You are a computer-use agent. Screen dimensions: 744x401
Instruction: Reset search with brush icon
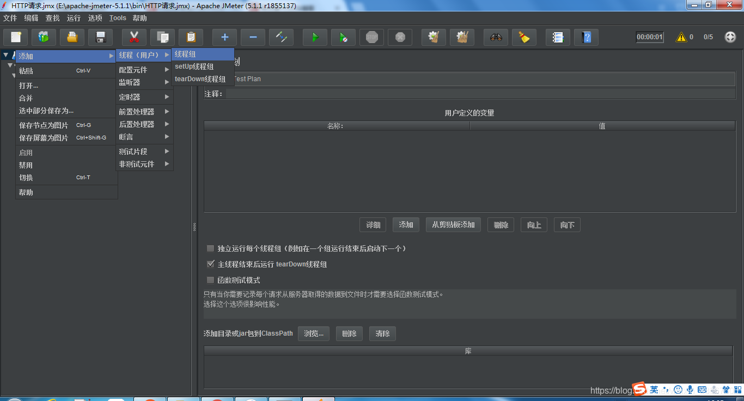pos(524,37)
